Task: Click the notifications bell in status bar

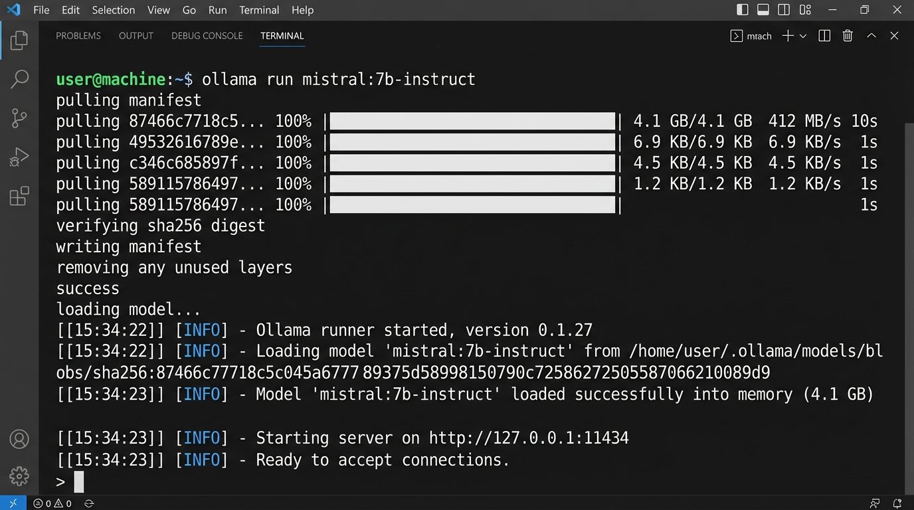Action: [x=897, y=503]
